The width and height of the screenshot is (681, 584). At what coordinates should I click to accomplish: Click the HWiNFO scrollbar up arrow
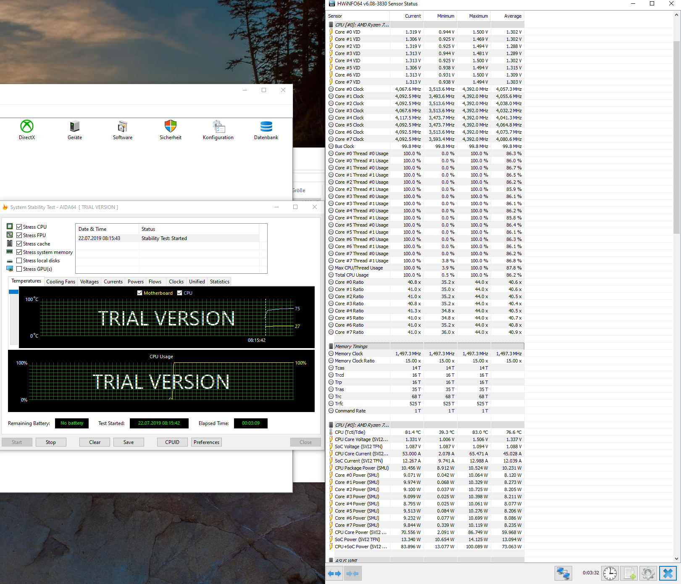(x=676, y=15)
